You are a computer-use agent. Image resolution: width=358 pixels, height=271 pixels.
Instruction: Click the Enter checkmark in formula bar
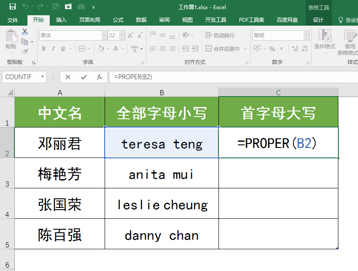coord(84,77)
